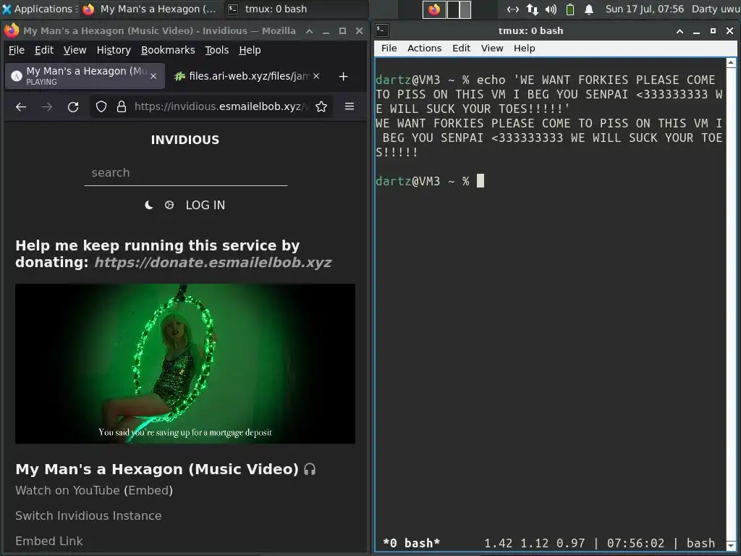The image size is (741, 556).
Task: Close the My Man's a Hexagon tab
Action: point(153,76)
